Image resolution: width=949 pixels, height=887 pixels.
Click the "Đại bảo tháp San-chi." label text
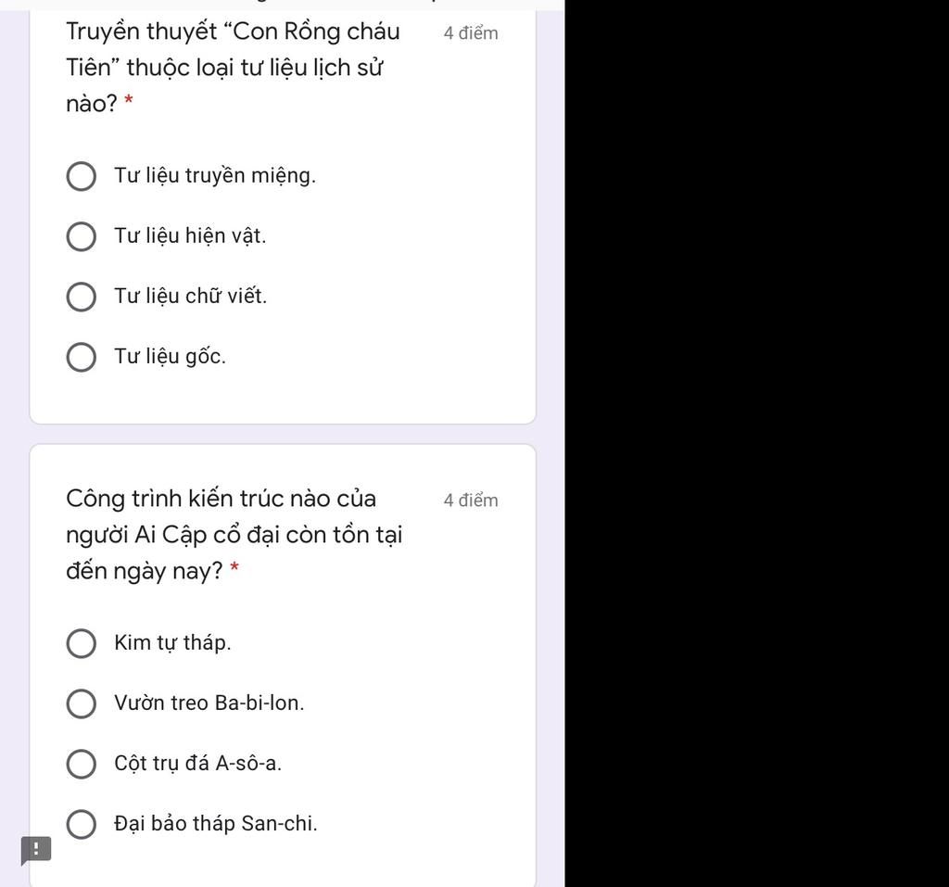(x=215, y=823)
